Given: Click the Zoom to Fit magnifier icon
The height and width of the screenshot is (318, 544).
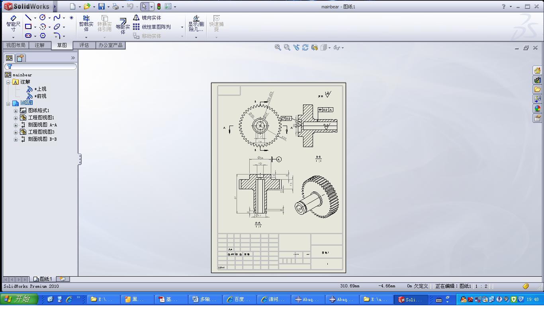Looking at the screenshot, I should (x=278, y=47).
